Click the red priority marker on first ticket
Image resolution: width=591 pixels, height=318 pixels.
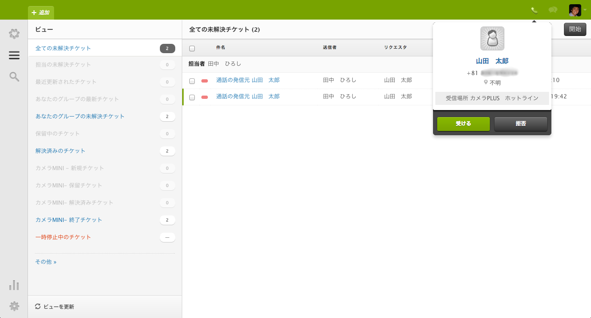pos(205,81)
